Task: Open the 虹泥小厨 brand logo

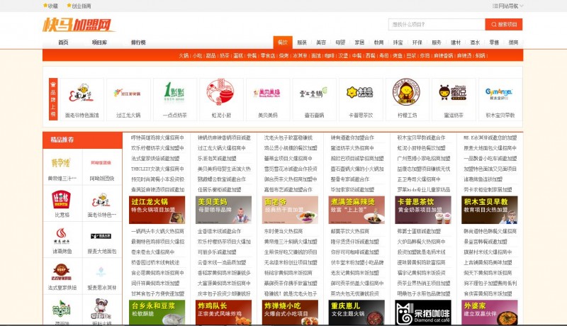Action: pyautogui.click(x=221, y=93)
